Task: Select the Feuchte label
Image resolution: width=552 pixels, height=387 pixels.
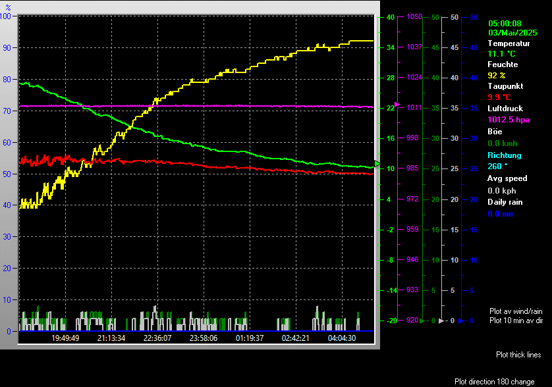Action: (503, 64)
